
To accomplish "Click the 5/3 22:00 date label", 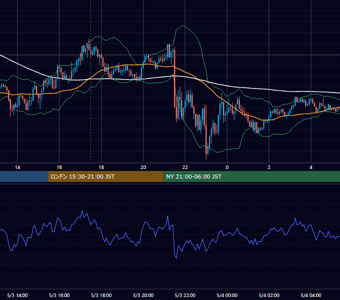I will point(185,295).
